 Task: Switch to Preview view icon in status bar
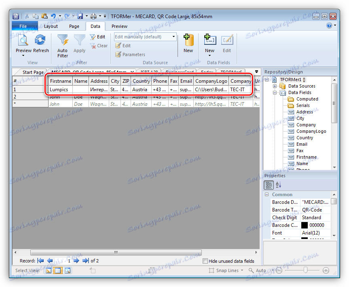[x=68, y=270]
